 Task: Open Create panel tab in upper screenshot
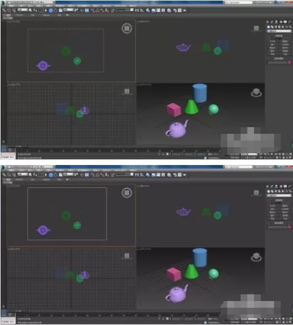[267, 22]
